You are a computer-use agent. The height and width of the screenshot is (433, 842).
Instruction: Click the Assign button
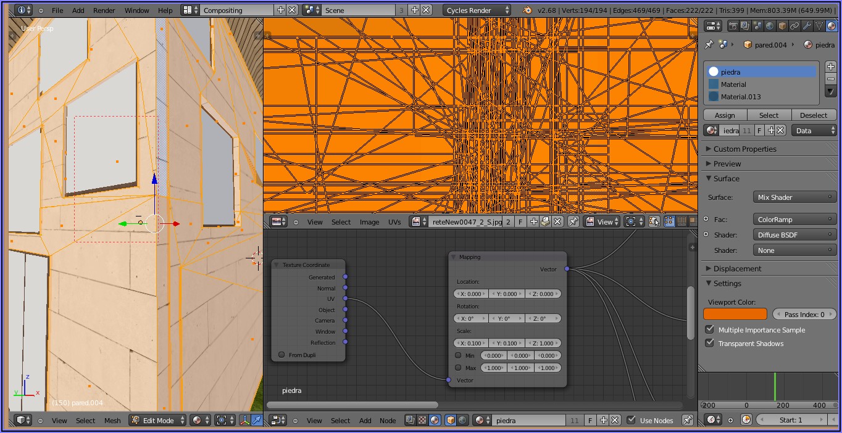click(x=725, y=115)
